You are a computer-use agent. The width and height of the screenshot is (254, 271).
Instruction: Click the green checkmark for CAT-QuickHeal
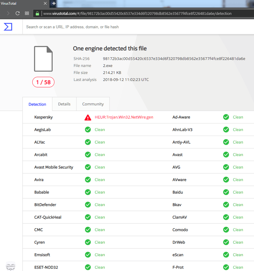(x=88, y=217)
